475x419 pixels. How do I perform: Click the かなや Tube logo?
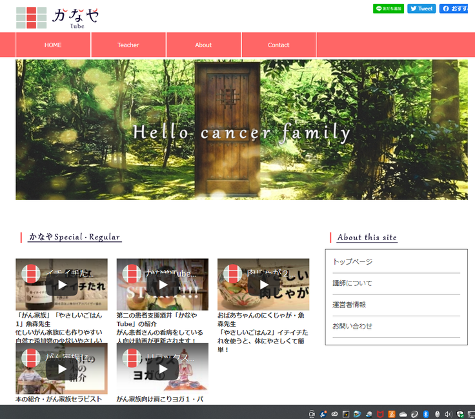tap(57, 17)
